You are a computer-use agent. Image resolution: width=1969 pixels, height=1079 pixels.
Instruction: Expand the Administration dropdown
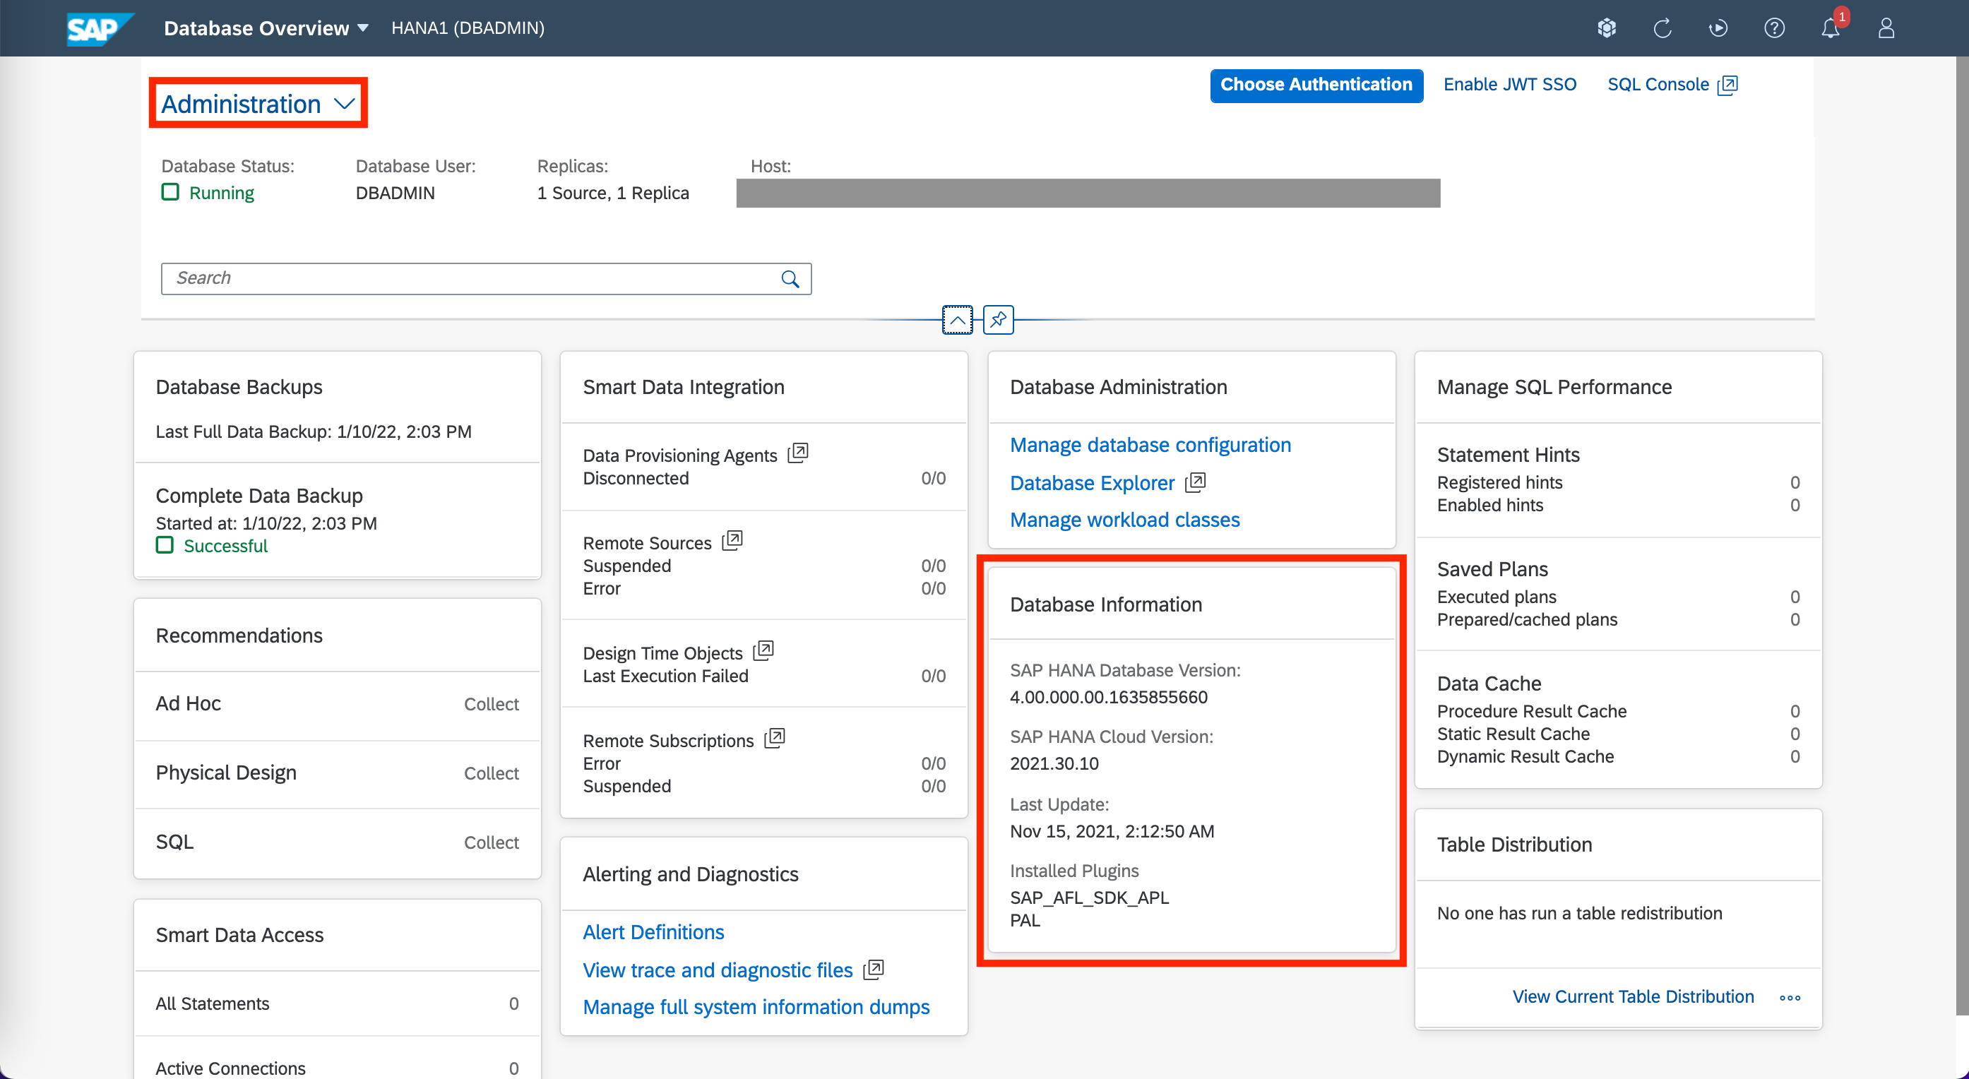coord(258,103)
